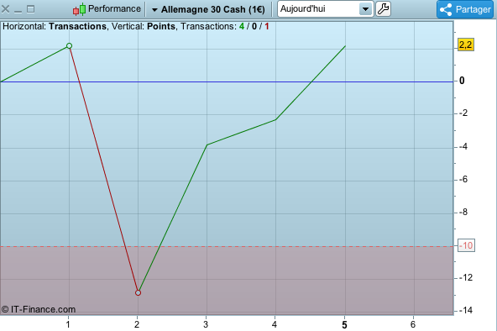Click the candlestick Performance icon
The width and height of the screenshot is (497, 331).
pos(79,9)
